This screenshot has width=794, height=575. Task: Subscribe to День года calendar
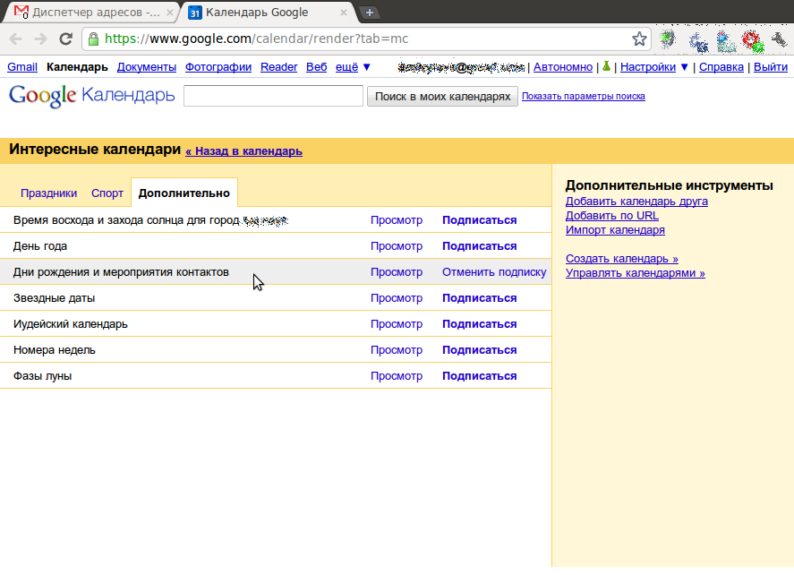click(480, 246)
